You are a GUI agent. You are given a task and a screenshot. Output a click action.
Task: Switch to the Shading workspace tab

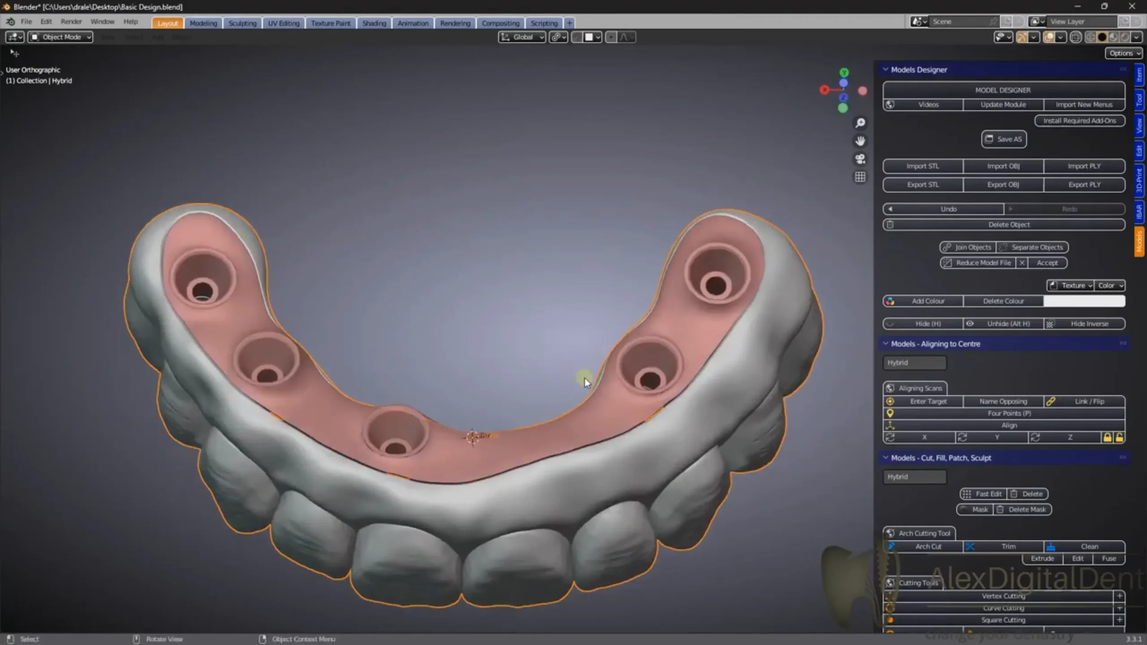[374, 23]
